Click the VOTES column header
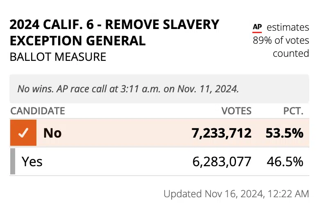This screenshot has width=322, height=205. click(x=236, y=111)
